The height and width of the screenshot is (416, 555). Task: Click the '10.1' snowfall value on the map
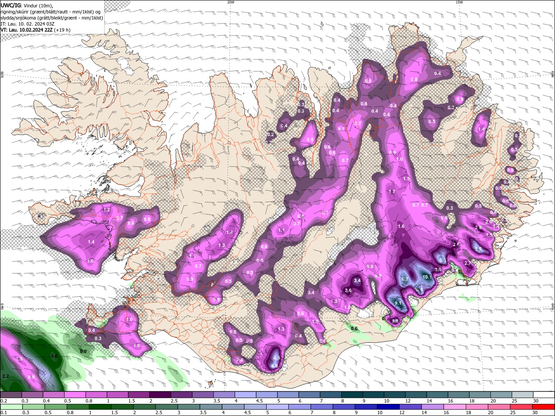427,277
